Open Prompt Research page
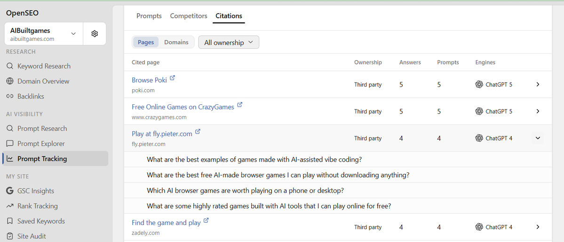Viewport: 564px width, 242px height. [56, 128]
